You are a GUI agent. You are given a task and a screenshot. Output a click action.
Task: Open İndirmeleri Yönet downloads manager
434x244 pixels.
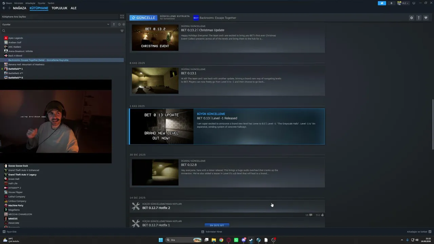point(212,232)
